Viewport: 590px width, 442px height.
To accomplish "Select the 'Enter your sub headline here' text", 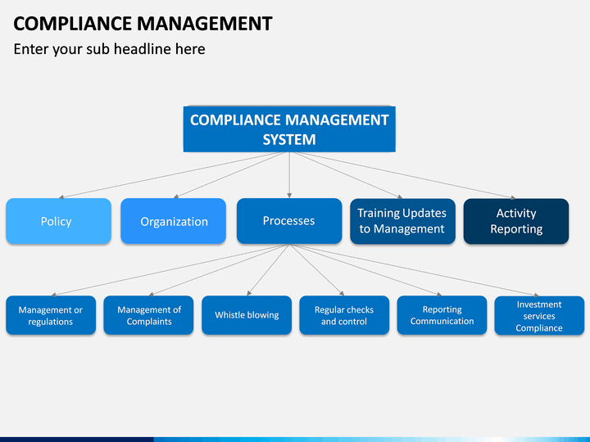I will (110, 49).
